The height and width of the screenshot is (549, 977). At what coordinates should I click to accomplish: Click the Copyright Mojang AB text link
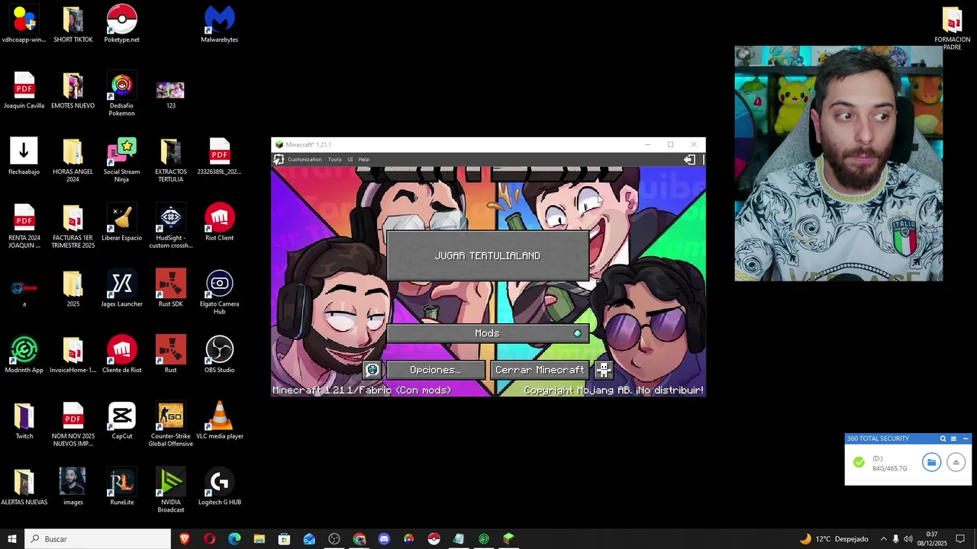[x=614, y=390]
